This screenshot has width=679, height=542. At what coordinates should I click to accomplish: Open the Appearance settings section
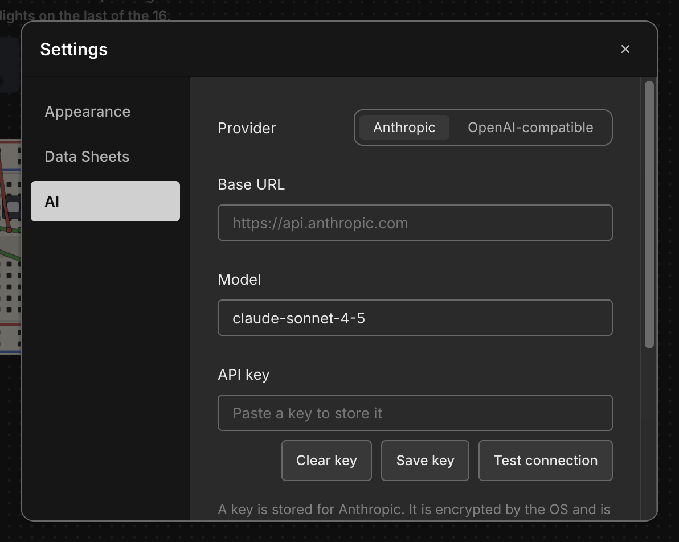105,112
